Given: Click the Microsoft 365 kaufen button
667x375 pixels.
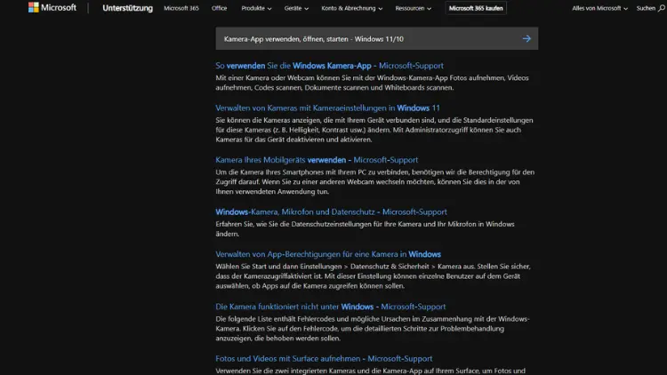Looking at the screenshot, I should [476, 8].
